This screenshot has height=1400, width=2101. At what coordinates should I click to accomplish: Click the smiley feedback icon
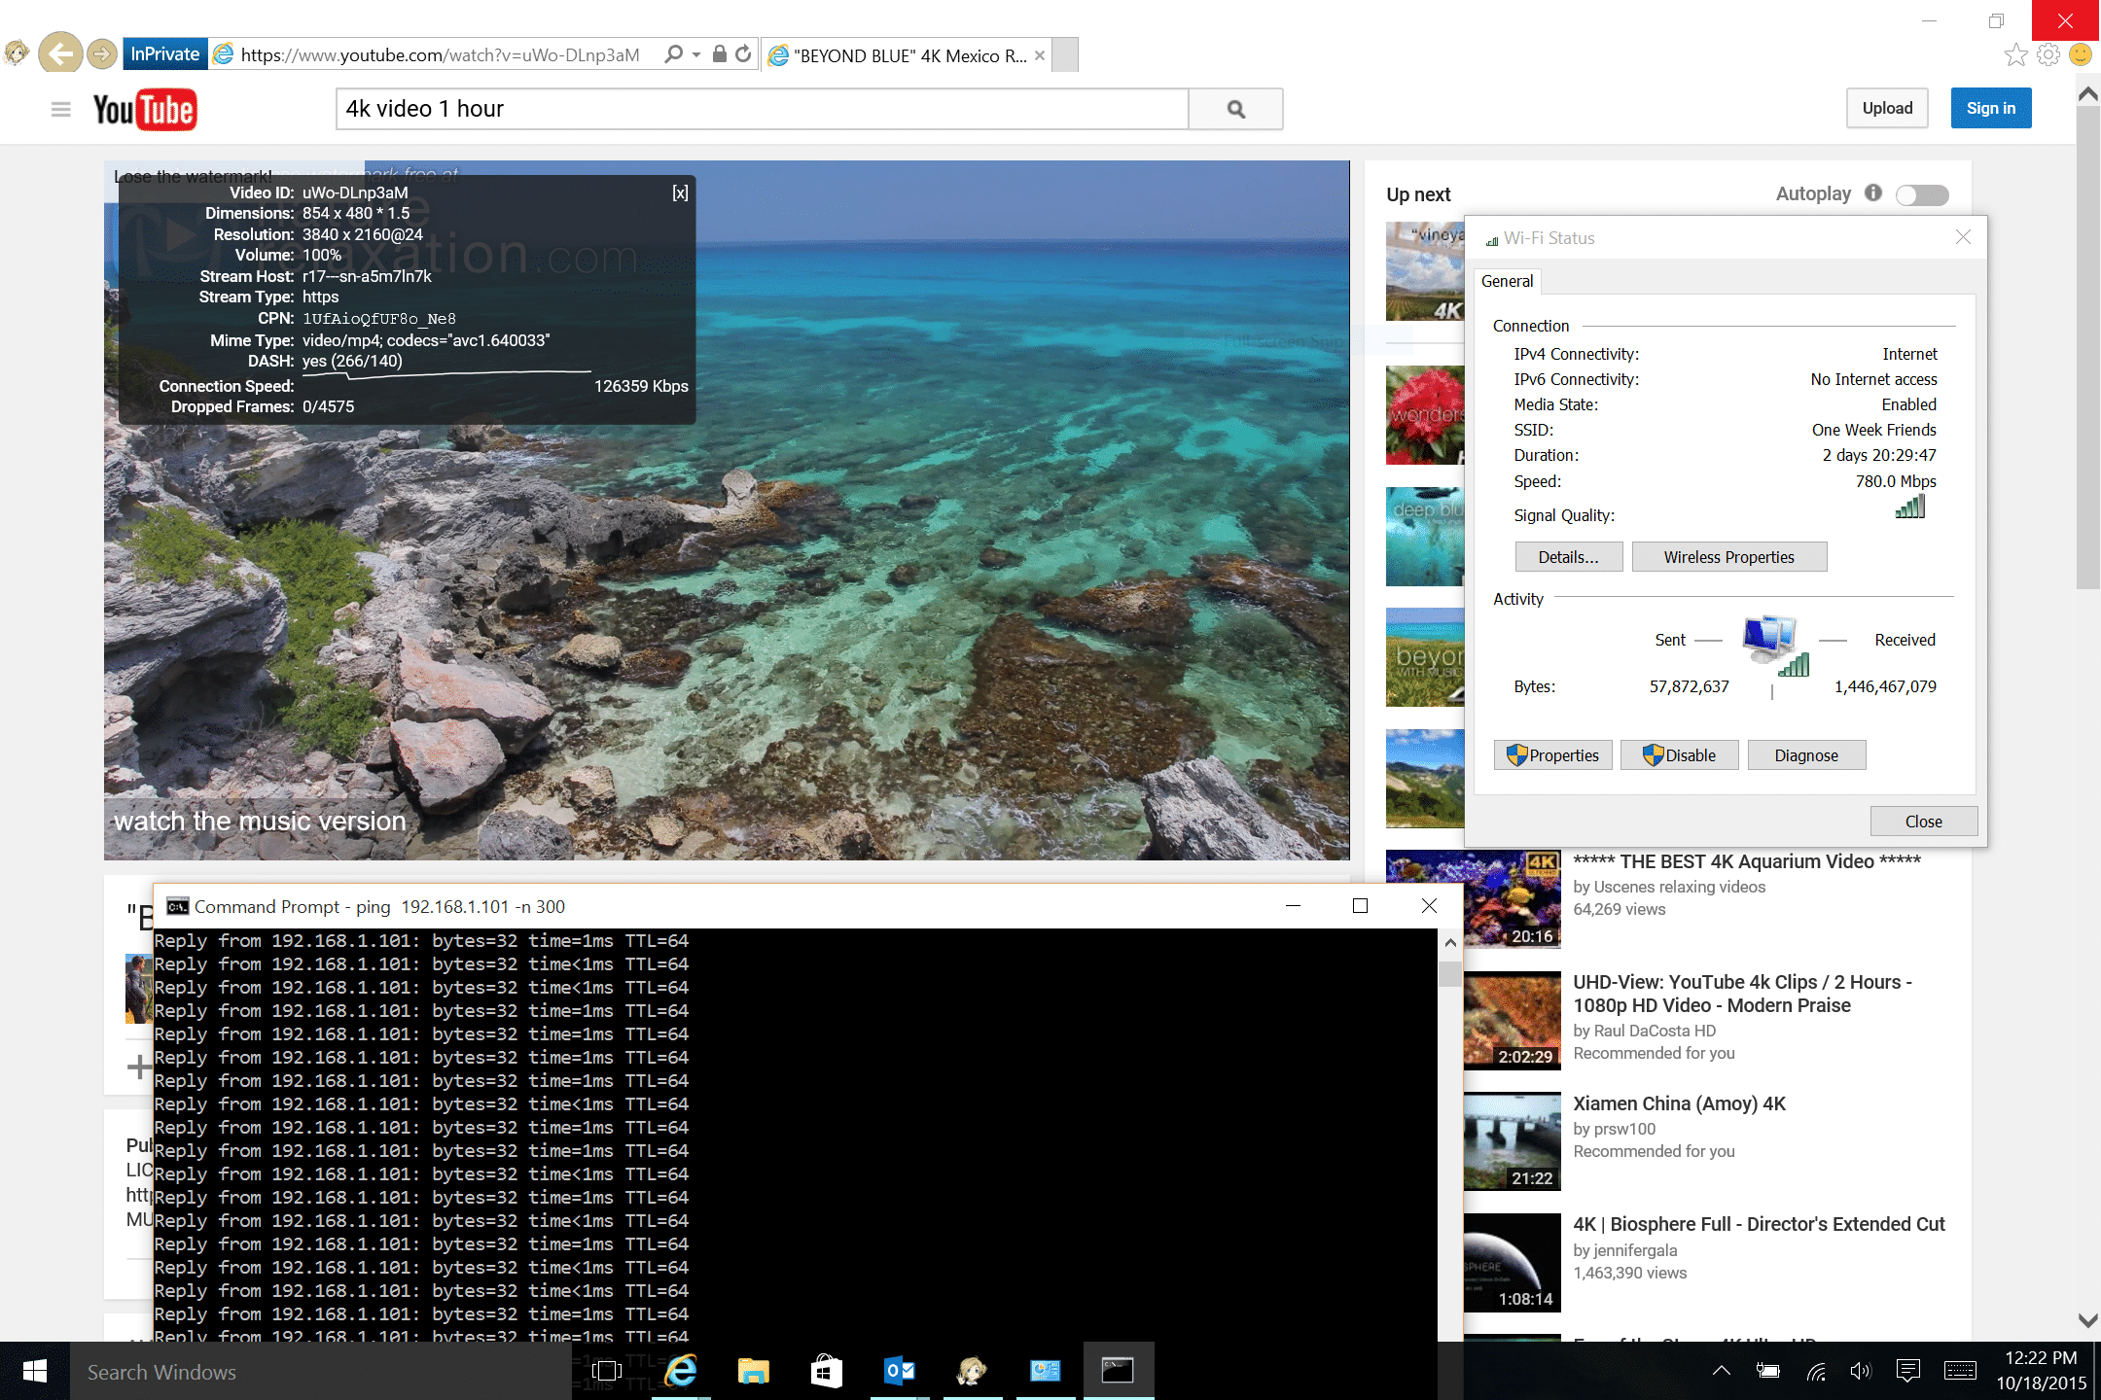pos(2081,55)
